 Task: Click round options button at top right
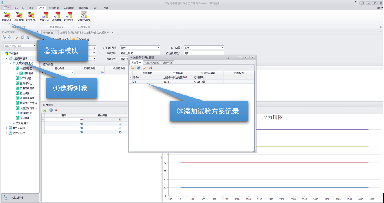[379, 8]
